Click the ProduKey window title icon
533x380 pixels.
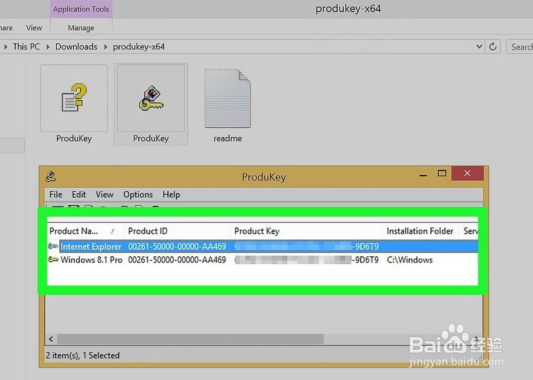pos(51,176)
